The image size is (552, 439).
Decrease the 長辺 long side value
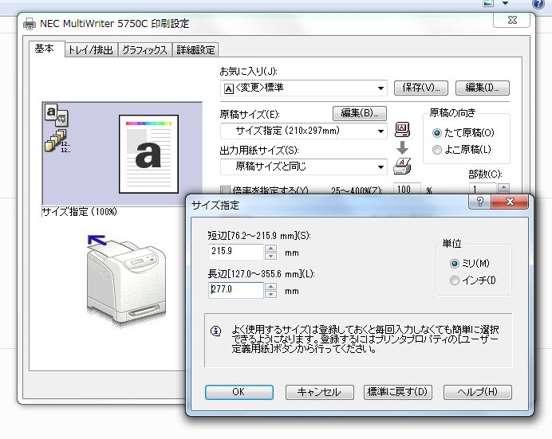tap(270, 294)
